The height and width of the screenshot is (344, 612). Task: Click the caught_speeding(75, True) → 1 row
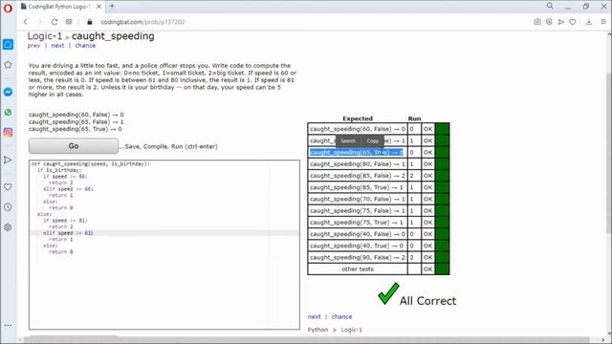click(x=379, y=223)
